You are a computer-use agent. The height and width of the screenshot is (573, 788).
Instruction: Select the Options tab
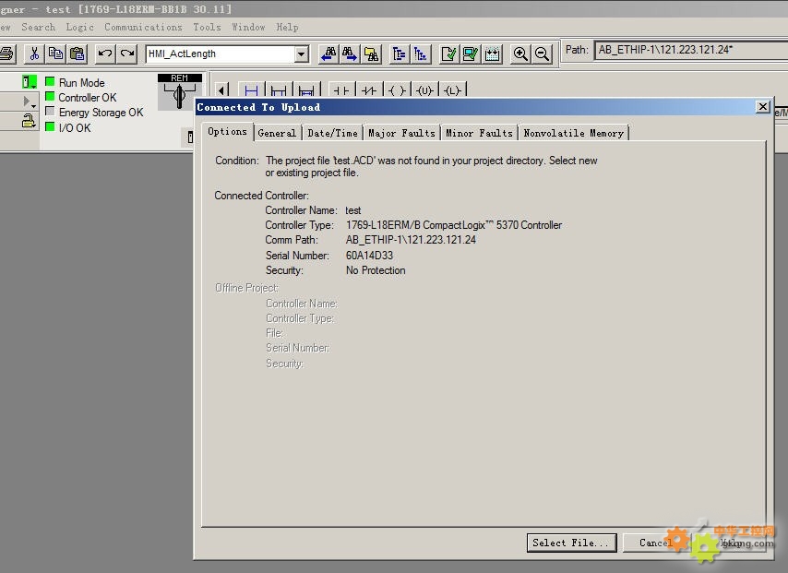point(227,132)
